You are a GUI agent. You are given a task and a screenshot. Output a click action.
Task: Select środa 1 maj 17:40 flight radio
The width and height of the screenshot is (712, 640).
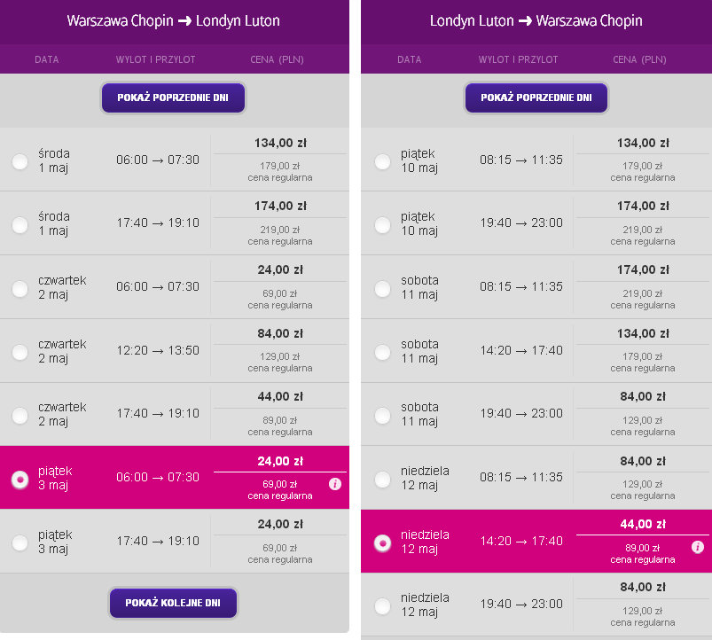tap(20, 224)
